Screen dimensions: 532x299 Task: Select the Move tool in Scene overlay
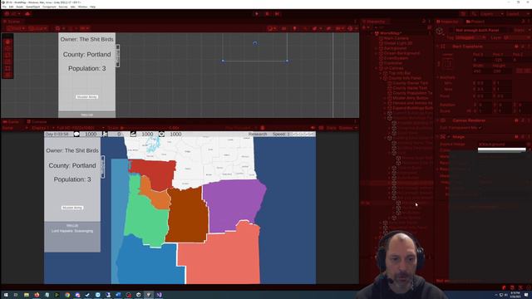pos(7,48)
